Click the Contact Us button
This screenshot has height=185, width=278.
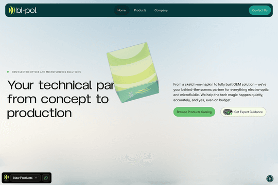(260, 10)
